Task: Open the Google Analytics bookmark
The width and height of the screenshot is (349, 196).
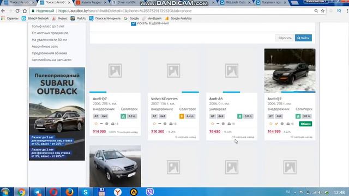Action: pyautogui.click(x=178, y=19)
